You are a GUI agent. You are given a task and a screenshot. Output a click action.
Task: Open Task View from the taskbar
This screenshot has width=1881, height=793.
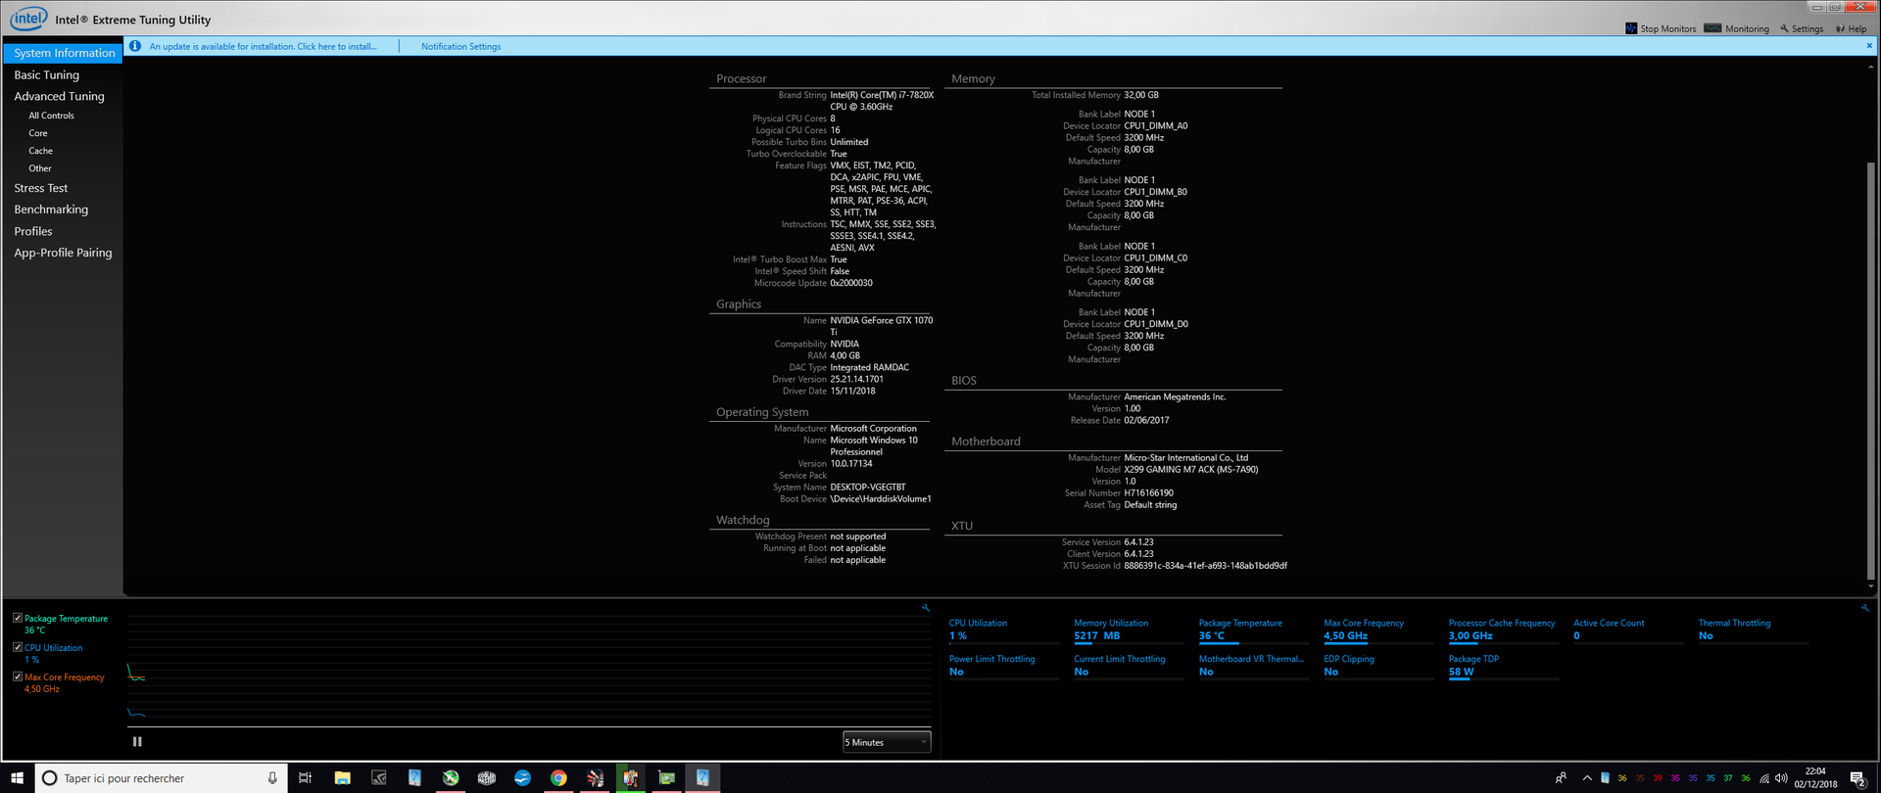click(x=305, y=778)
